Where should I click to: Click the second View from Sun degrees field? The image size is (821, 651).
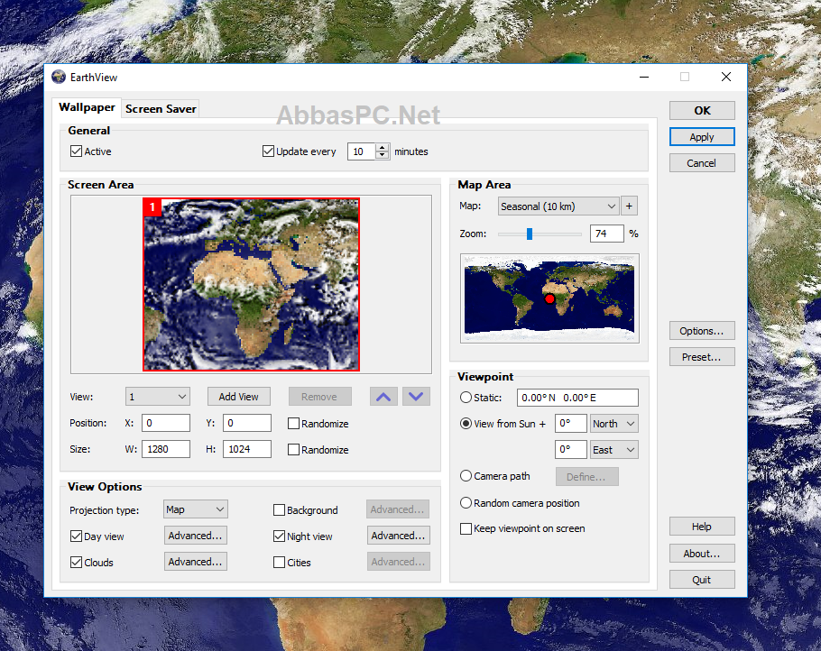coord(571,450)
